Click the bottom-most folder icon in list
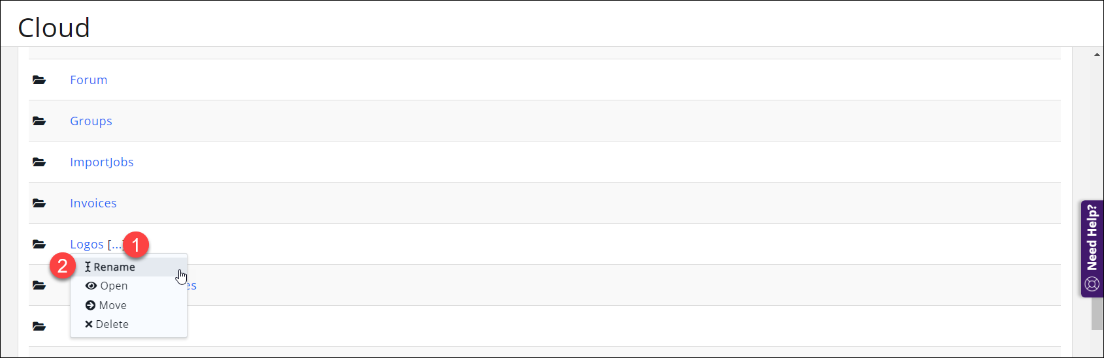1104x358 pixels. tap(39, 326)
